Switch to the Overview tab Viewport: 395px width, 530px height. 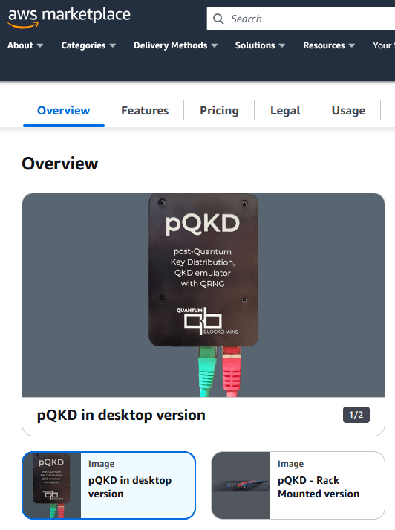coord(63,111)
